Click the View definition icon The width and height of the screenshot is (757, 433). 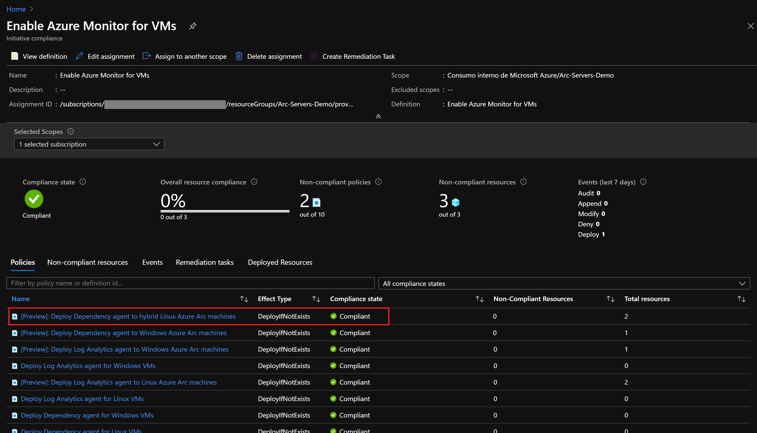tap(15, 56)
